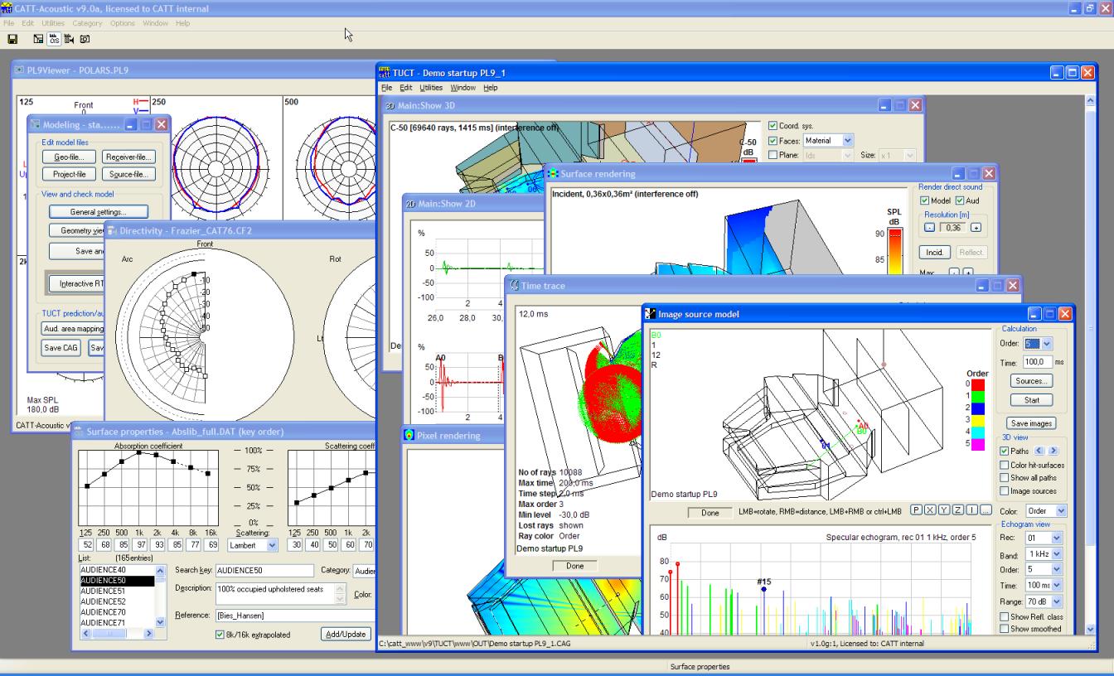Open the Faces Material dropdown
This screenshot has width=1114, height=676.
pyautogui.click(x=847, y=141)
